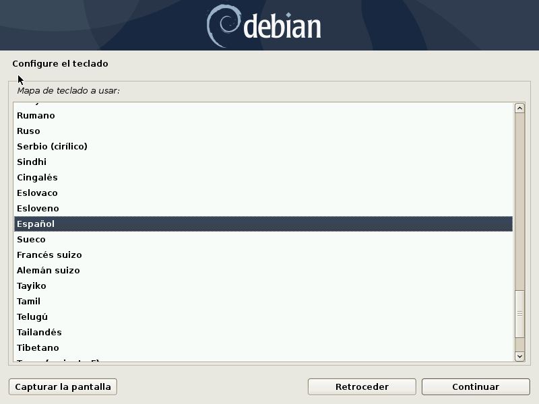539x404 pixels.
Task: Choose Ruso from the keymap list
Action: 29,131
